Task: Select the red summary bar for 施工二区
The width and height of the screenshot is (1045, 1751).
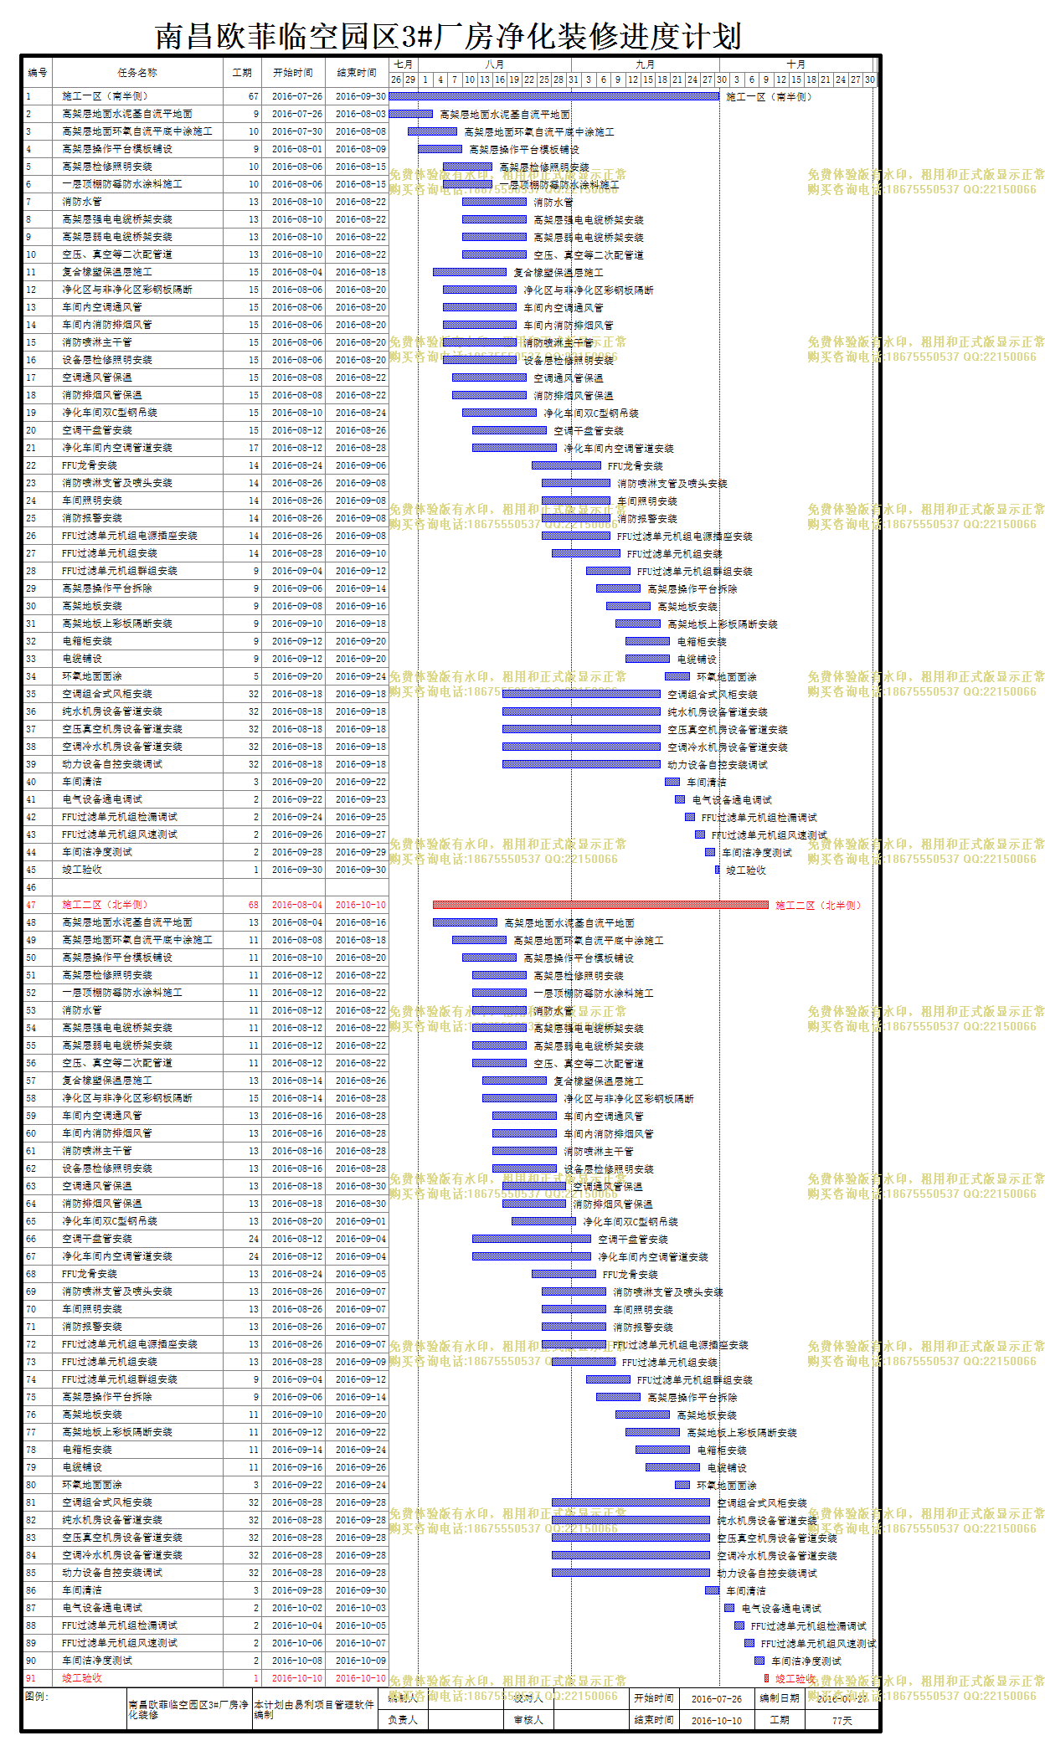Action: point(600,905)
